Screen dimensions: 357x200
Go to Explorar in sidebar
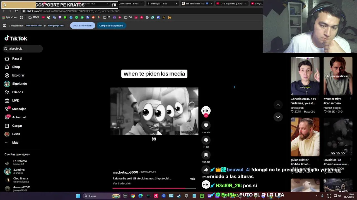tap(15, 75)
